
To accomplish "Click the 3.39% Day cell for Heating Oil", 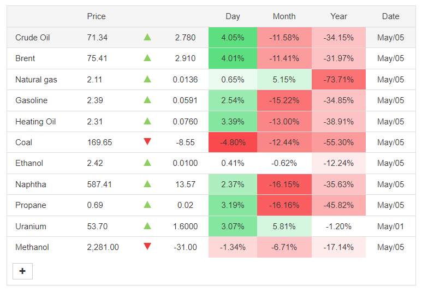I will (x=233, y=122).
